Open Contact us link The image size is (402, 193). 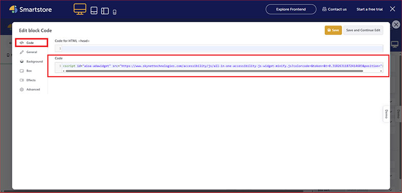click(334, 9)
